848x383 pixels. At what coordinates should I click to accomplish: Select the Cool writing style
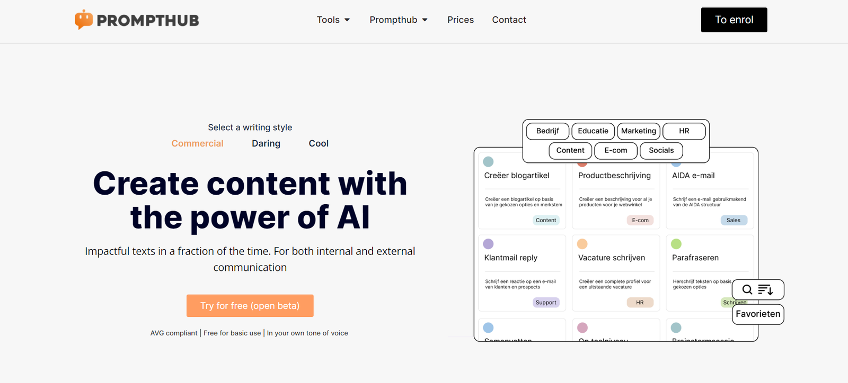point(319,143)
